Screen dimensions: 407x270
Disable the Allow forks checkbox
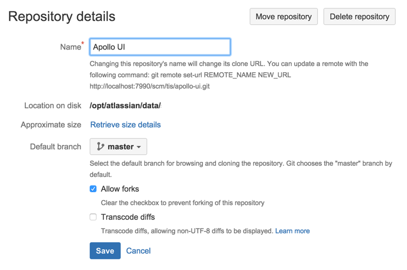click(x=93, y=189)
